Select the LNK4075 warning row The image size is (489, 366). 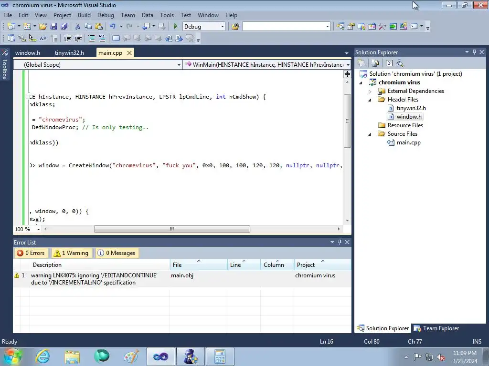pos(182,279)
